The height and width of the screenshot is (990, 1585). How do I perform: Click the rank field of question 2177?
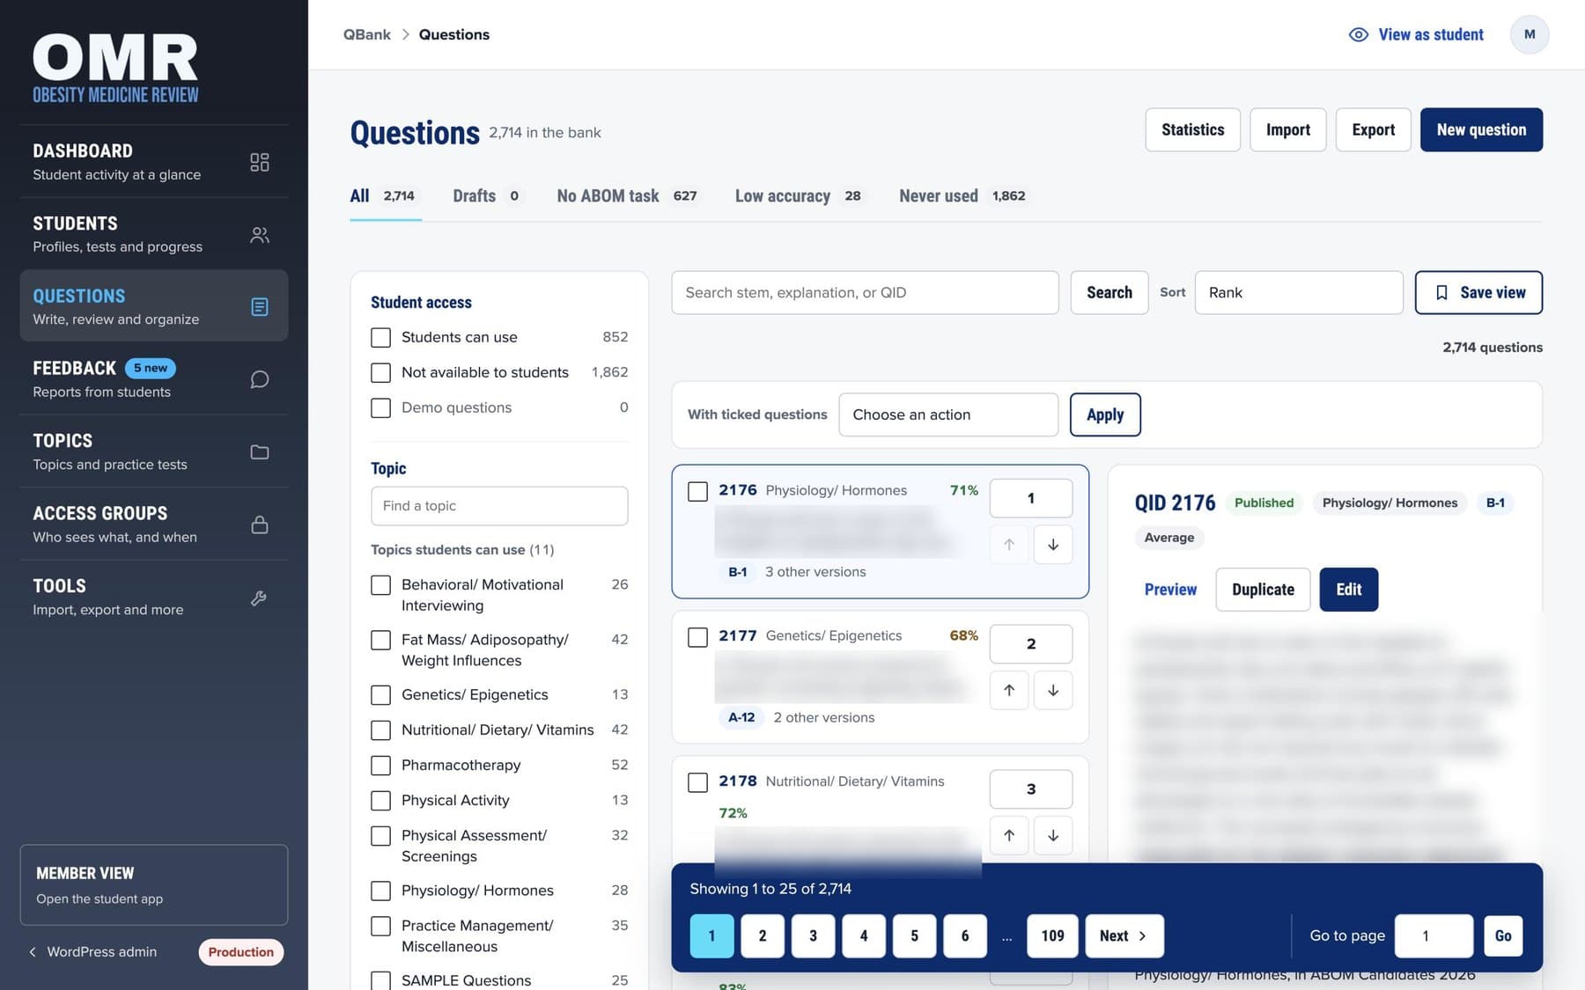(1030, 644)
